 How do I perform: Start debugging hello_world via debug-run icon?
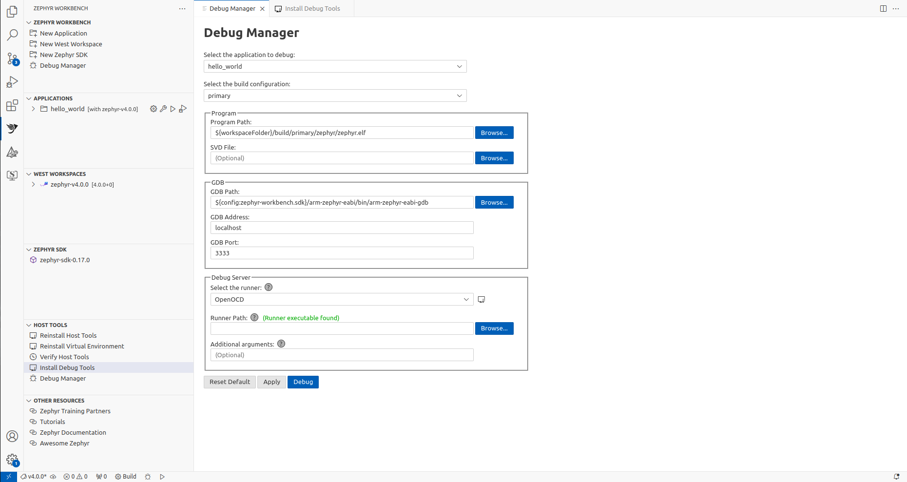(183, 109)
